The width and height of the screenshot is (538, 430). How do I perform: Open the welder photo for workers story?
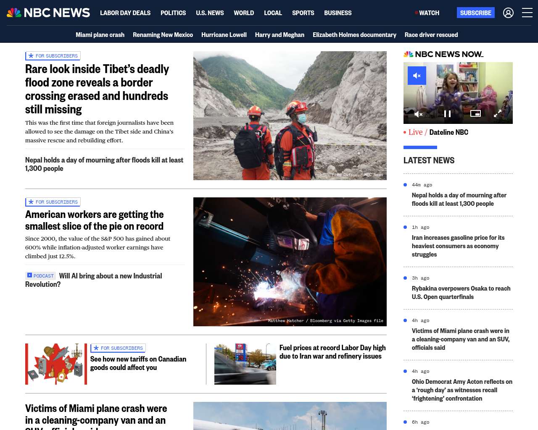point(290,262)
